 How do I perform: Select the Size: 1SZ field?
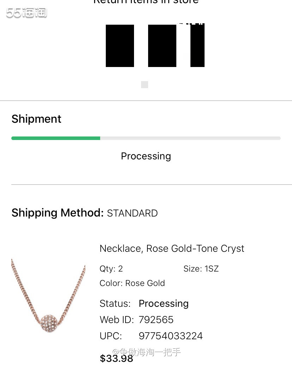[x=201, y=269]
